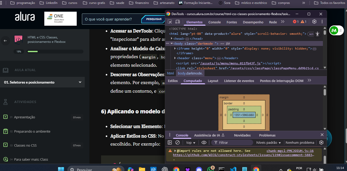Show the console sidebar
The height and width of the screenshot is (171, 347).
coord(170,142)
